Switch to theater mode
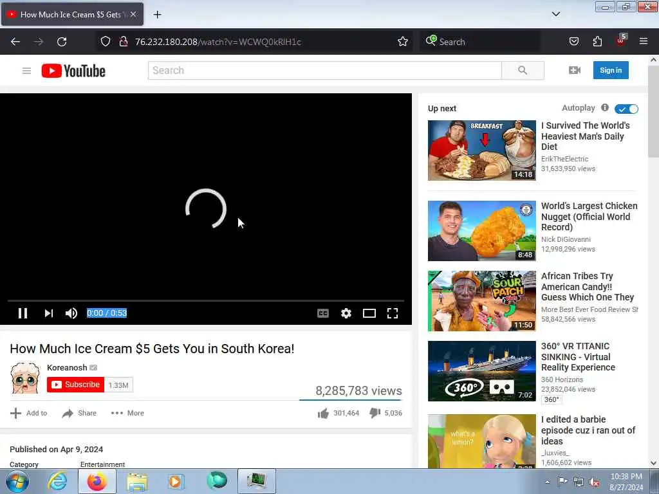Image resolution: width=659 pixels, height=494 pixels. tap(369, 313)
